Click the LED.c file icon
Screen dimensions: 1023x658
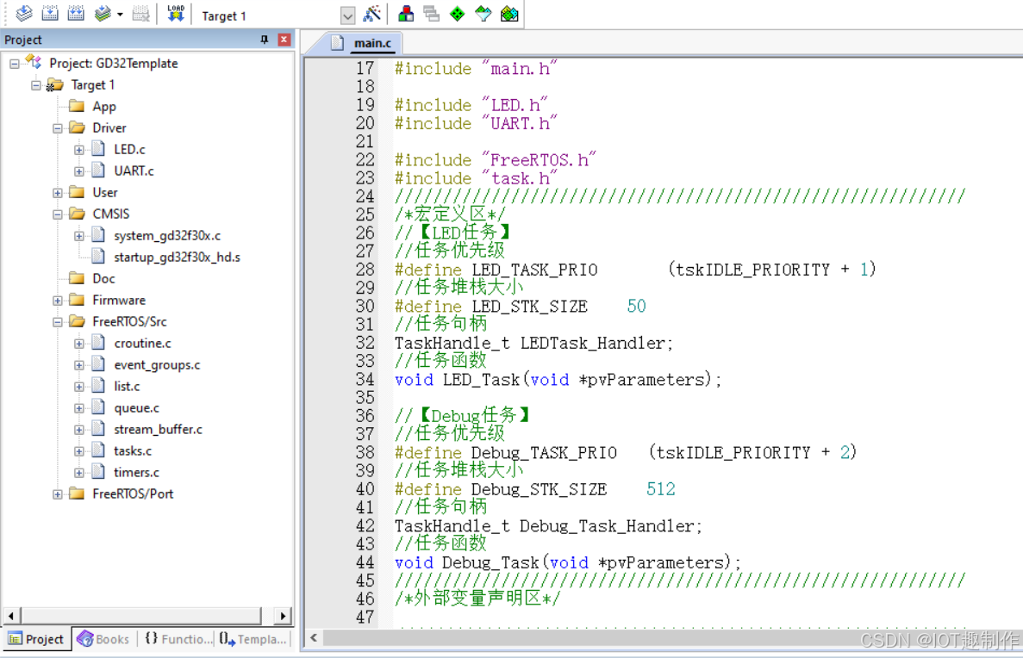click(98, 149)
